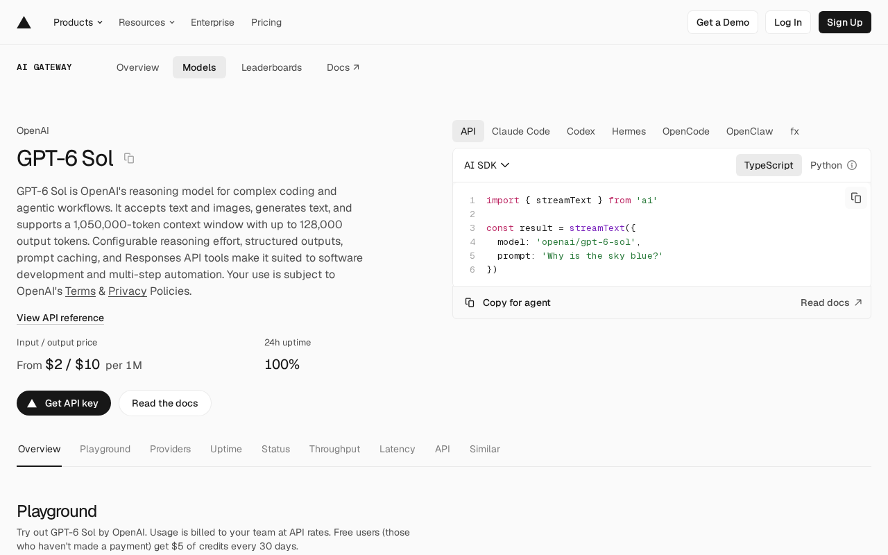Click the AI GATEWAY heading
Image resolution: width=888 pixels, height=555 pixels.
pos(44,67)
